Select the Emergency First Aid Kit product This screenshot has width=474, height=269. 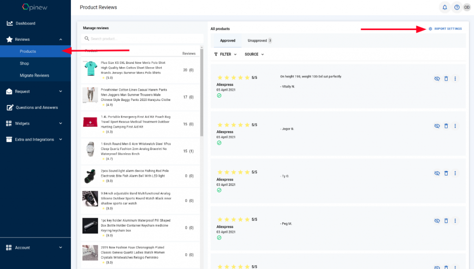(x=140, y=124)
